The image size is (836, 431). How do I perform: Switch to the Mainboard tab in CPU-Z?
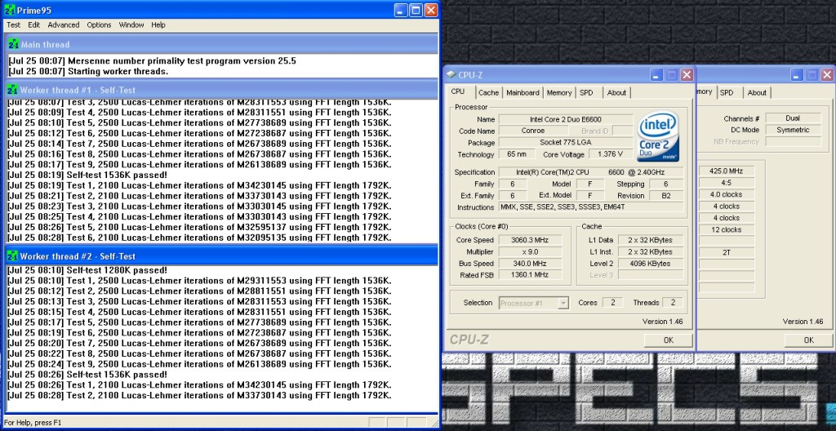(522, 93)
